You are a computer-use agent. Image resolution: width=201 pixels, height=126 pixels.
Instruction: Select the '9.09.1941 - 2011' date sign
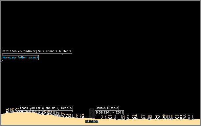pyautogui.click(x=109, y=113)
